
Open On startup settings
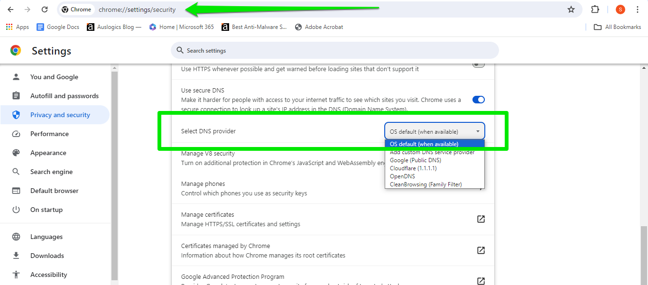click(x=55, y=210)
